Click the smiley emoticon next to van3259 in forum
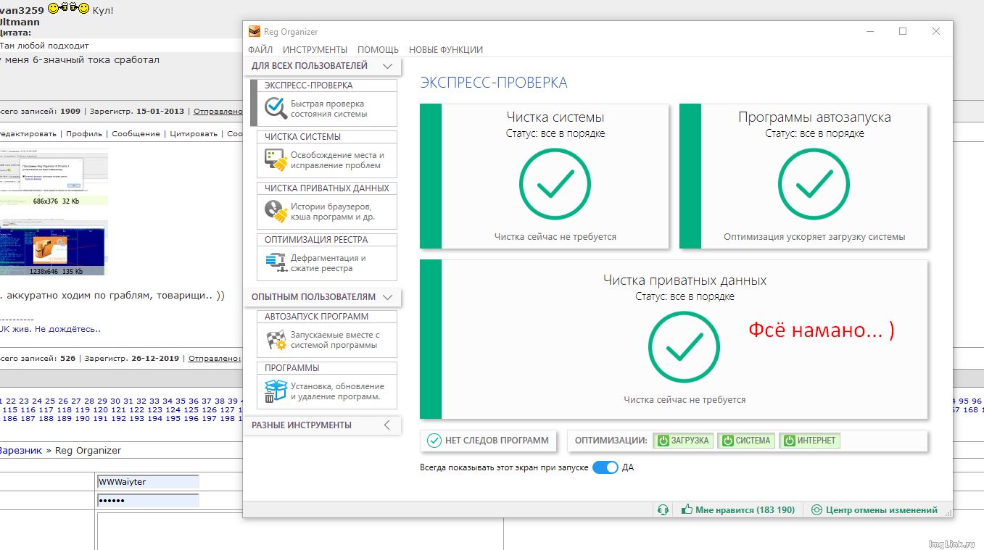Screen dimensions: 984x550 pos(68,9)
